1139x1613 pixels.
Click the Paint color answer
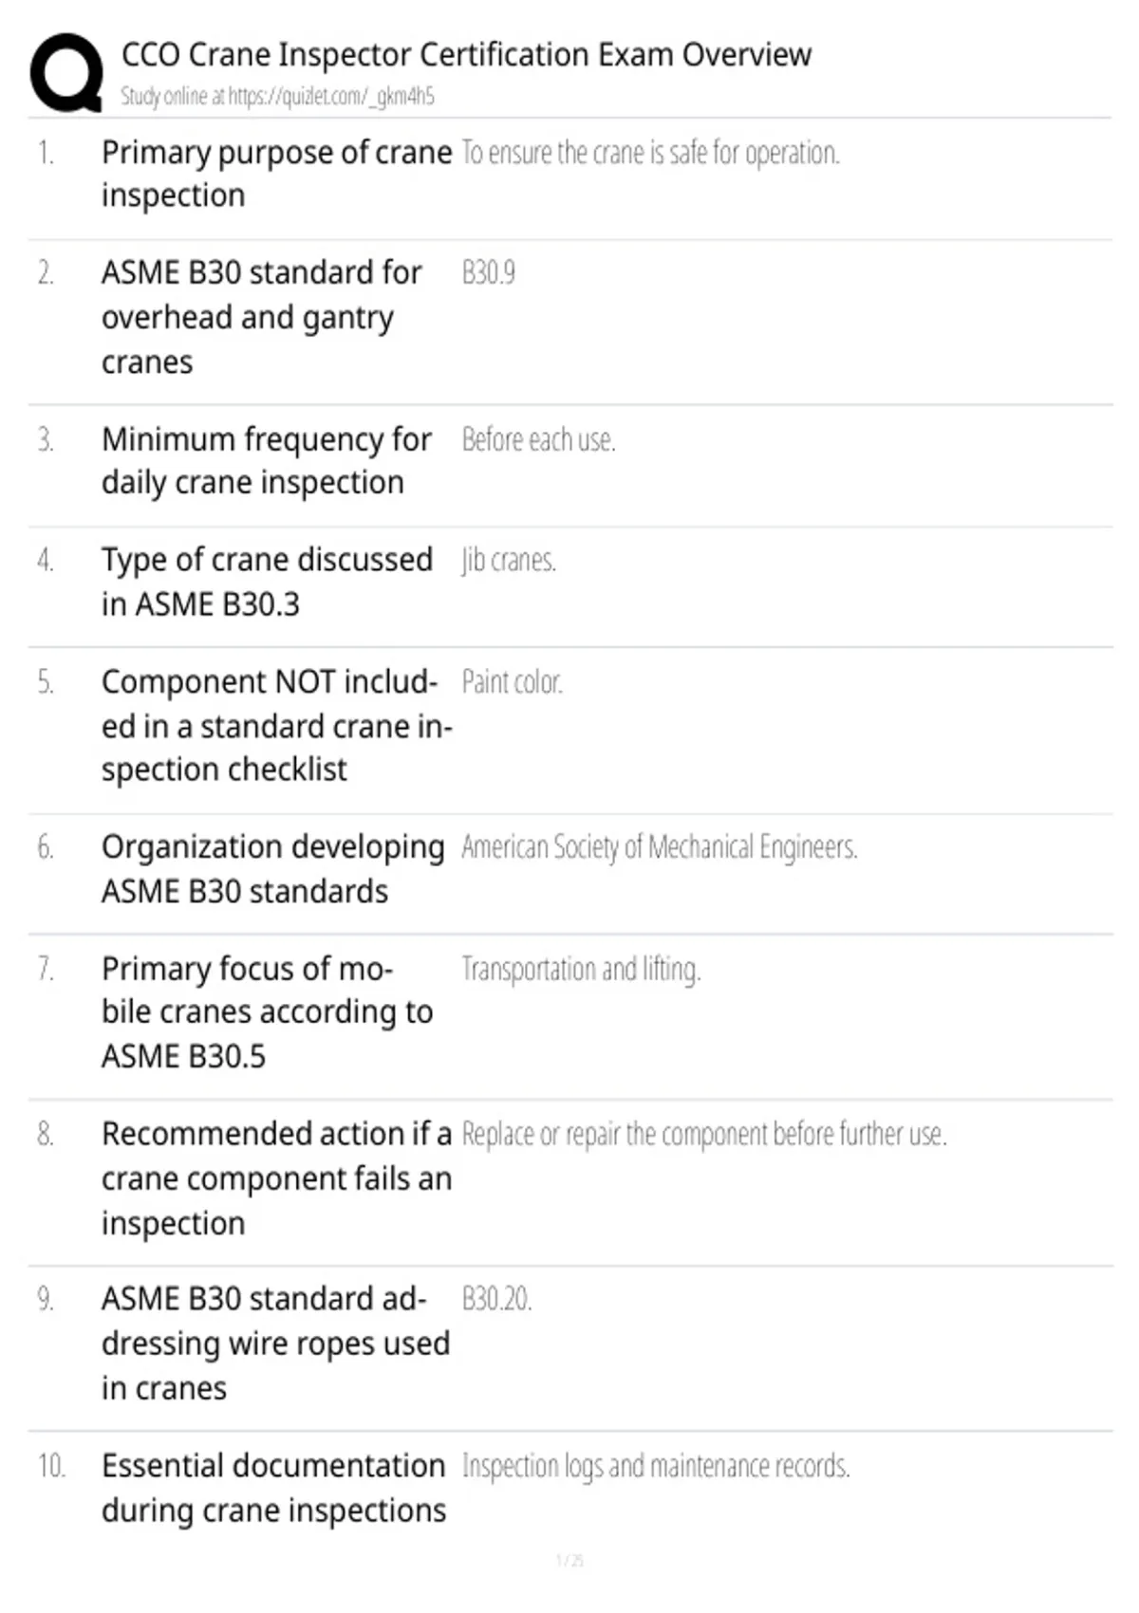tap(513, 682)
